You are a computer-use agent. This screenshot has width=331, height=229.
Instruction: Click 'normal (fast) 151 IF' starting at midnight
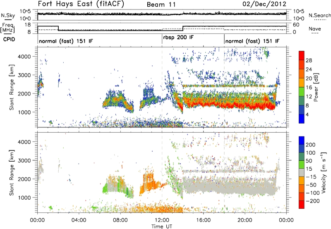pos(66,41)
